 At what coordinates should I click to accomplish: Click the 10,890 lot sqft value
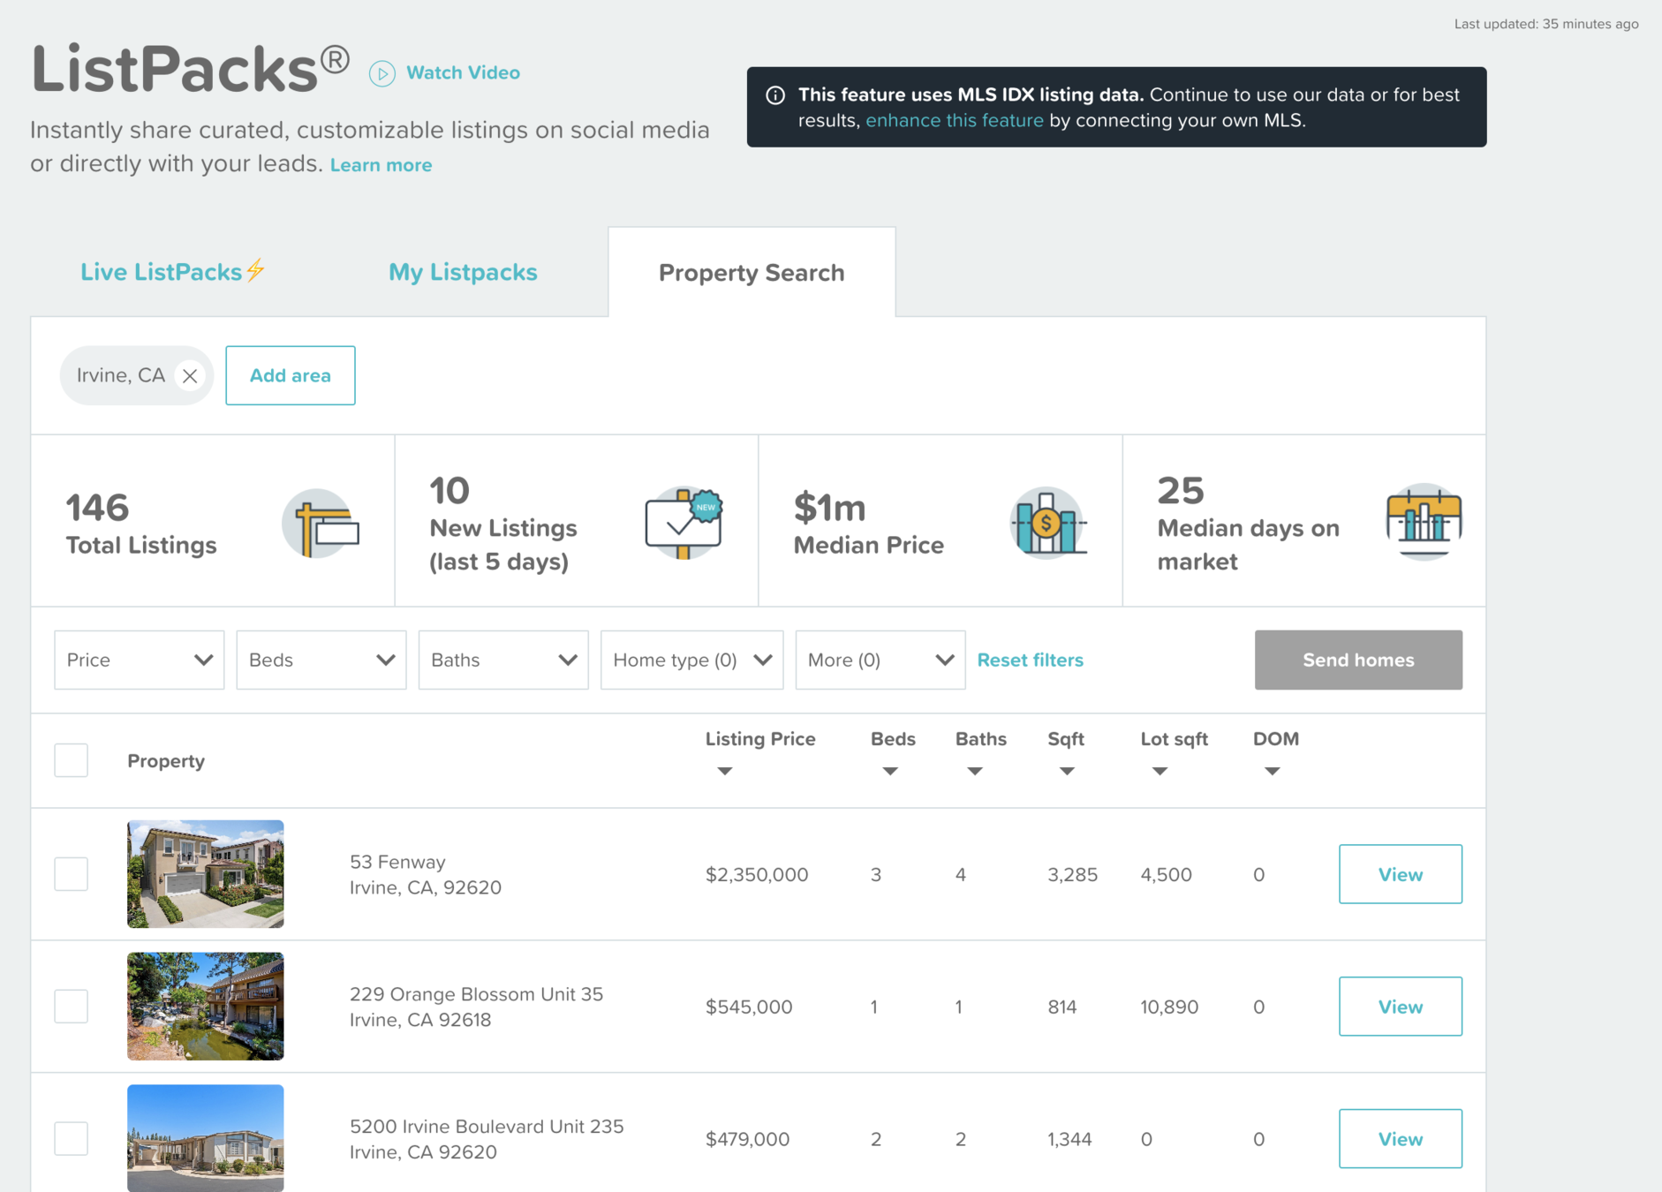[1169, 1007]
